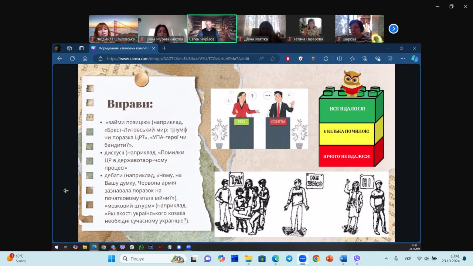Close the Canva browser tab
473x266 pixels.
[154, 48]
